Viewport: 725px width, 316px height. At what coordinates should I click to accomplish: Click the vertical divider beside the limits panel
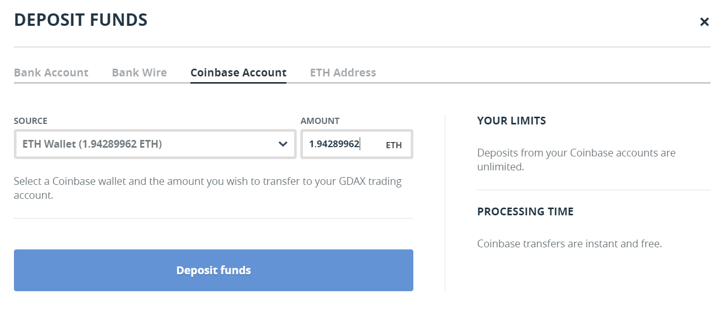pos(445,203)
